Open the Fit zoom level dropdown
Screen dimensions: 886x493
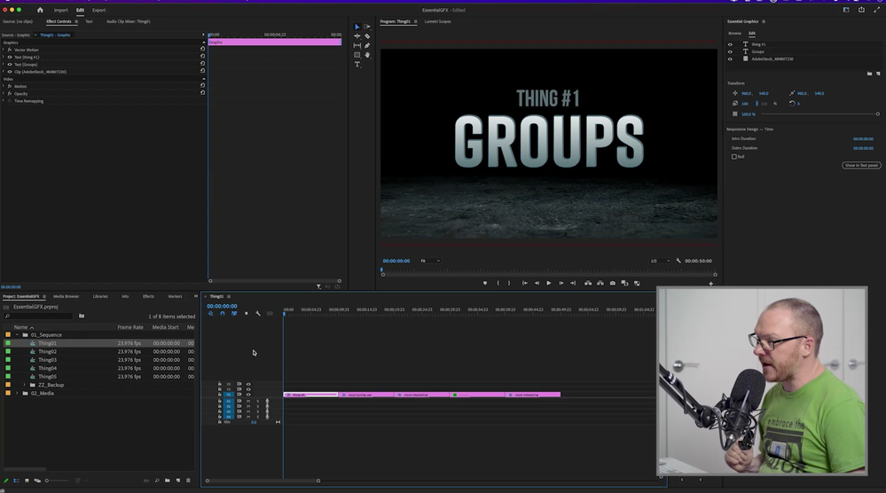430,261
